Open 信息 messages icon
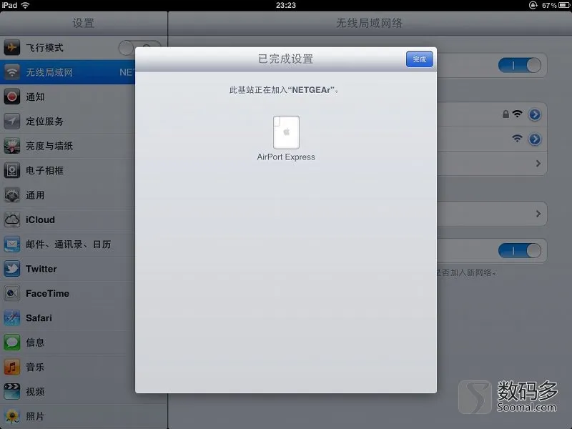This screenshot has width=572, height=429. coord(11,342)
